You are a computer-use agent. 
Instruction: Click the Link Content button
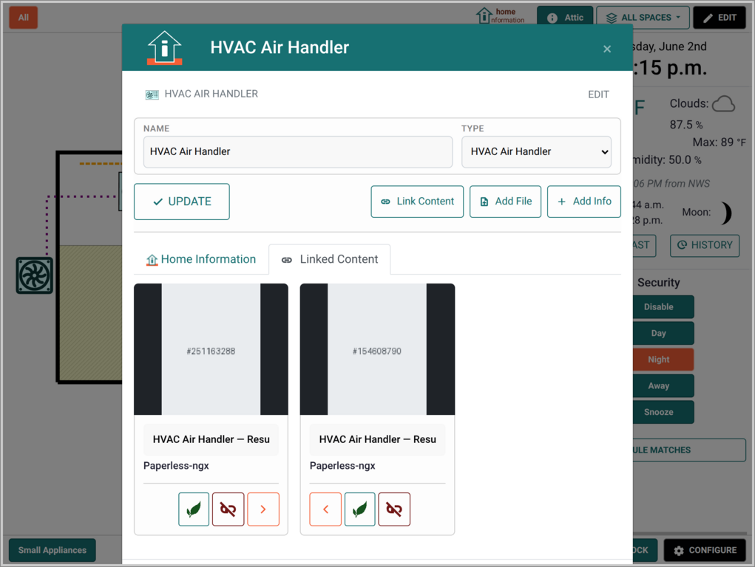pos(417,202)
